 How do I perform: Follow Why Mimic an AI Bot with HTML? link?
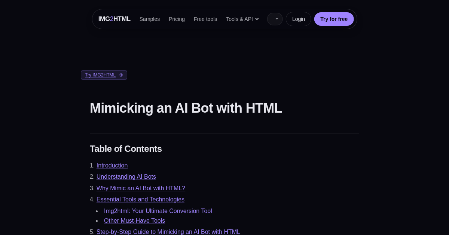pos(141,188)
